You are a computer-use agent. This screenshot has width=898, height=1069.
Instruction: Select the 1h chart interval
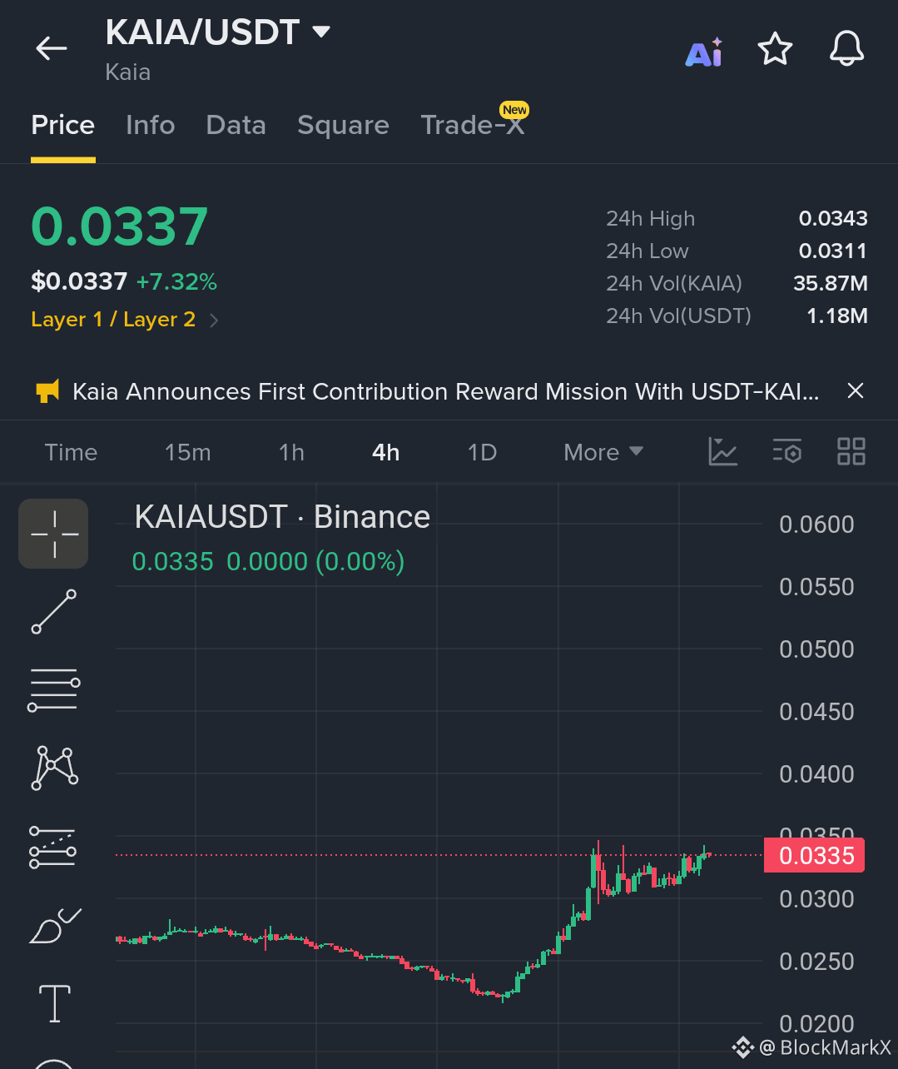pos(291,452)
